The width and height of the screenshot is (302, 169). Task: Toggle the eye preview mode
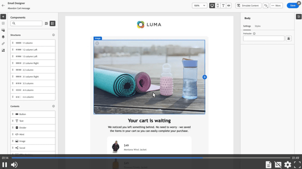229,6
